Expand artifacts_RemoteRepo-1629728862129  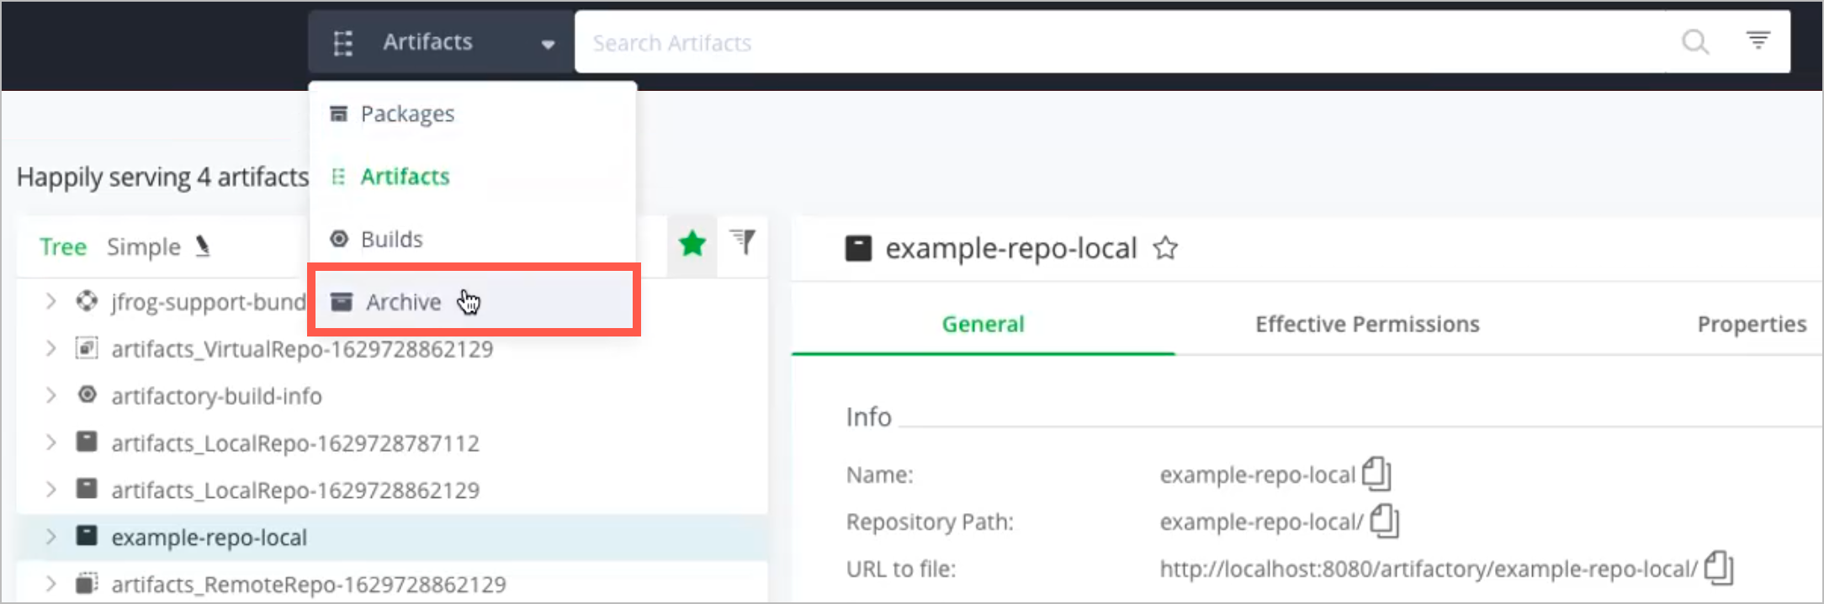pos(50,584)
